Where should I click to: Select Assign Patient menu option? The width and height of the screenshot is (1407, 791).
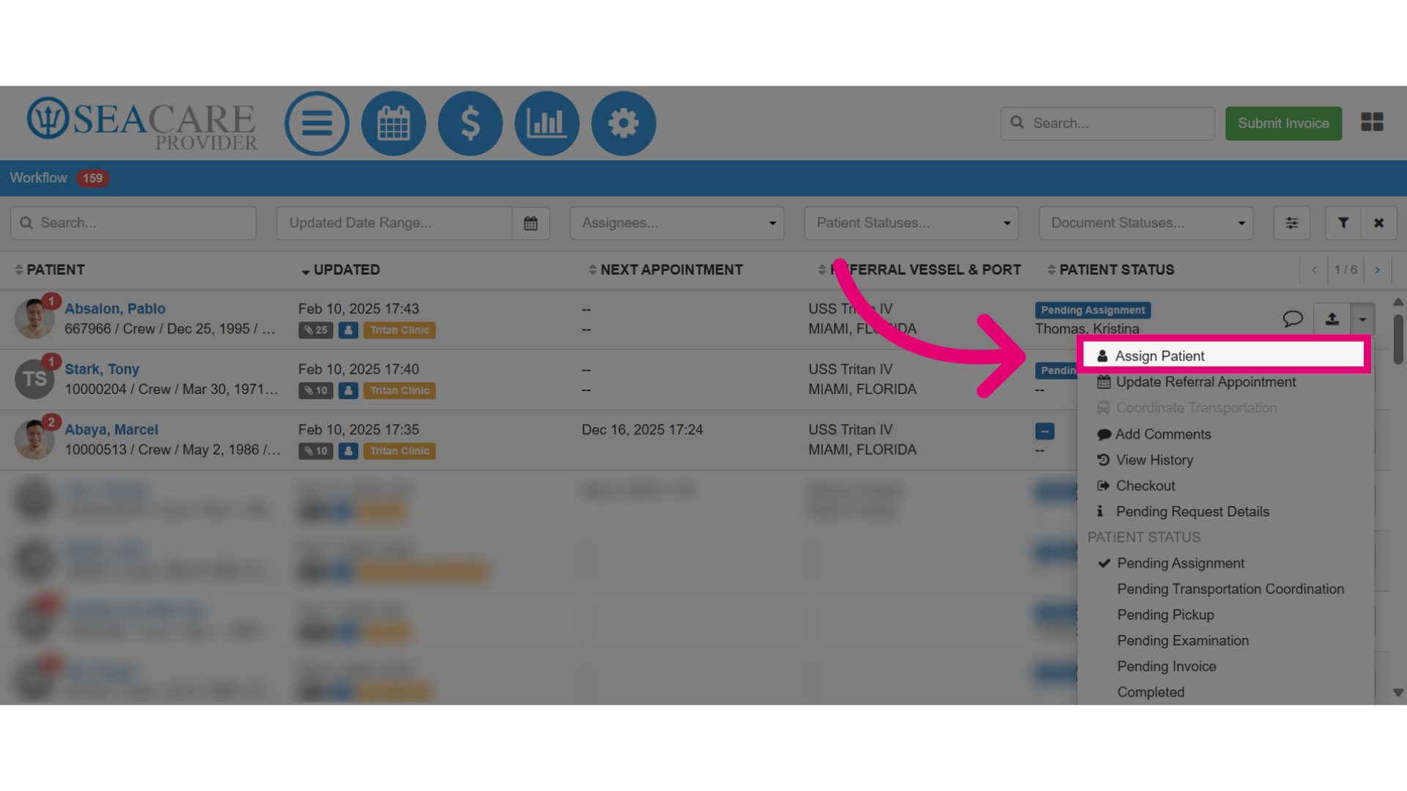pos(1224,356)
